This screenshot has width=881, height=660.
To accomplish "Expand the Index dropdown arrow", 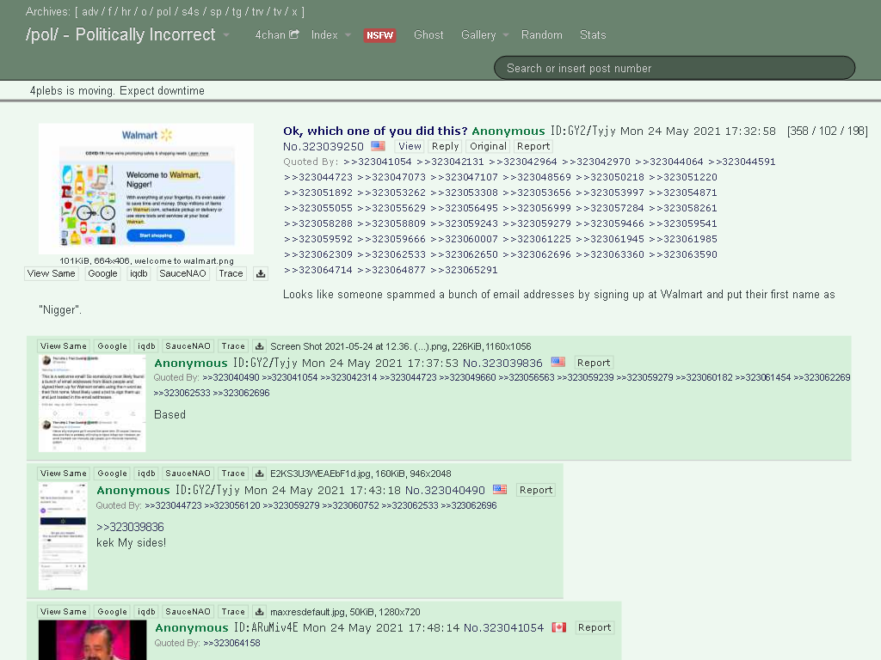I will tap(348, 34).
